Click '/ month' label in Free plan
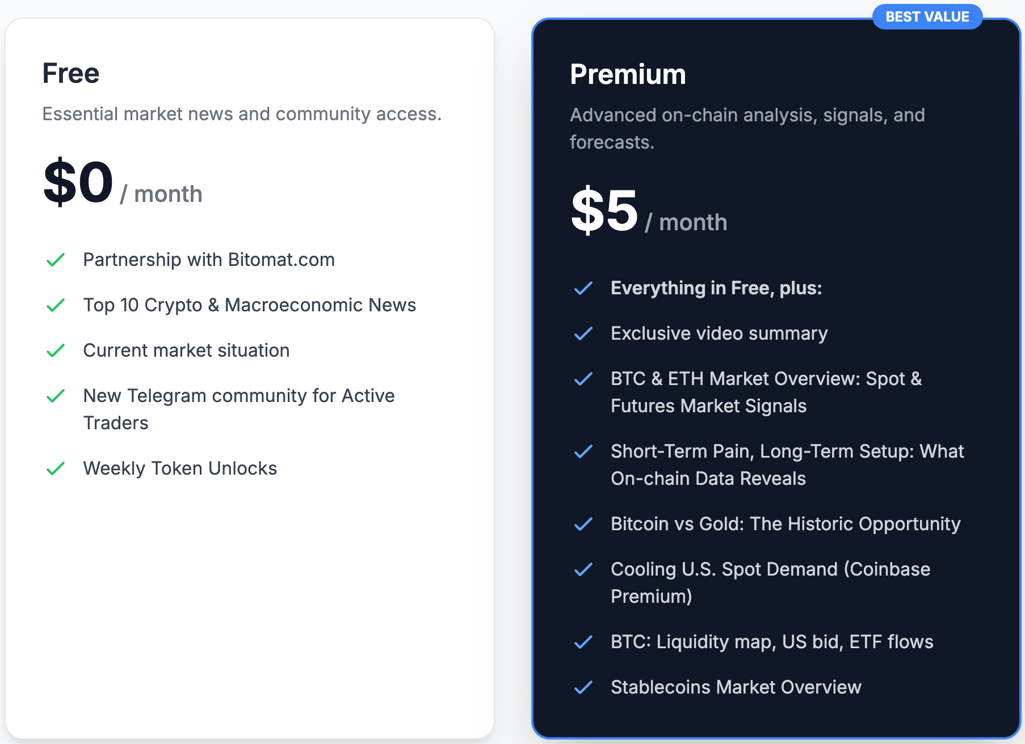This screenshot has width=1025, height=744. 161,194
